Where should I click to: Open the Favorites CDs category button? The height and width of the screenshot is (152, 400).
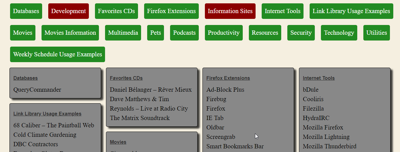tap(116, 11)
